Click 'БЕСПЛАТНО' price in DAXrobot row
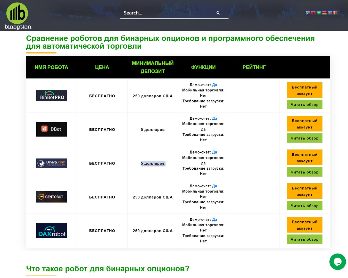 click(x=102, y=231)
